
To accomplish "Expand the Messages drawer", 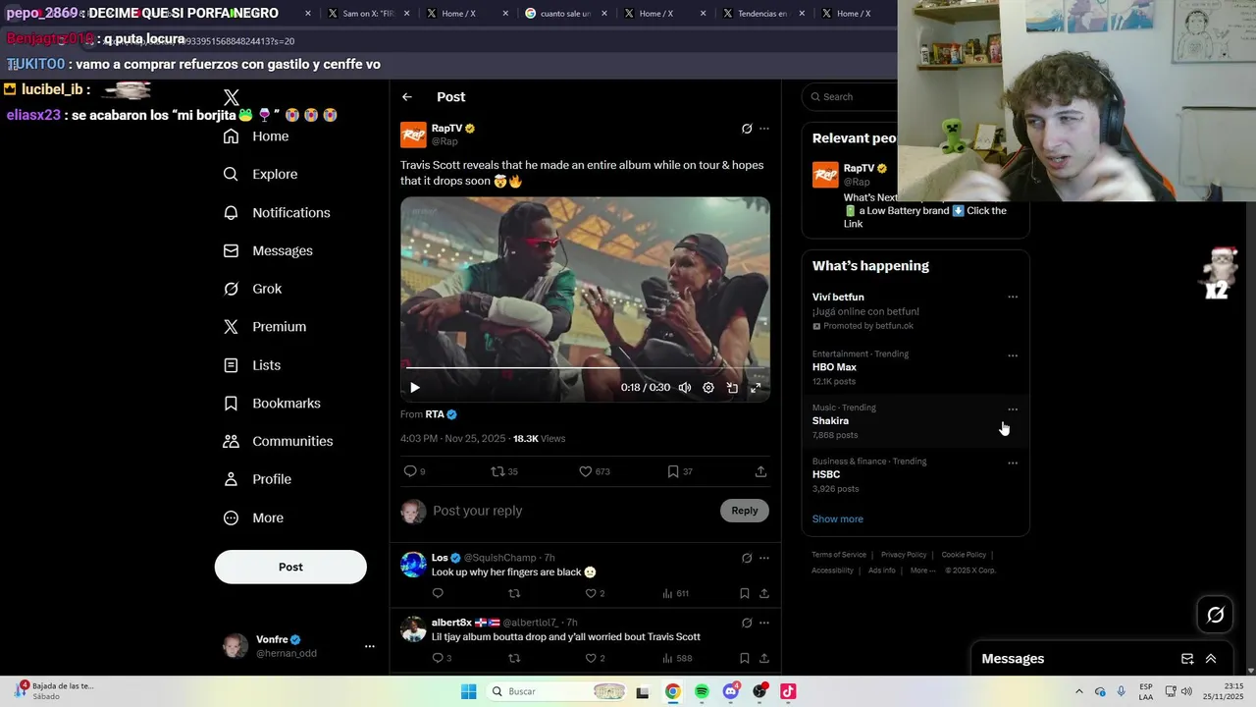I will tap(1211, 659).
